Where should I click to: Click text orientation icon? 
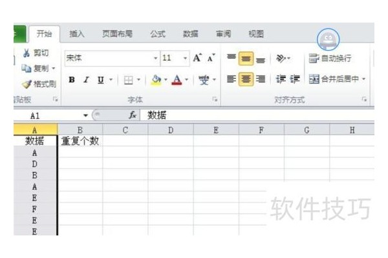281,59
